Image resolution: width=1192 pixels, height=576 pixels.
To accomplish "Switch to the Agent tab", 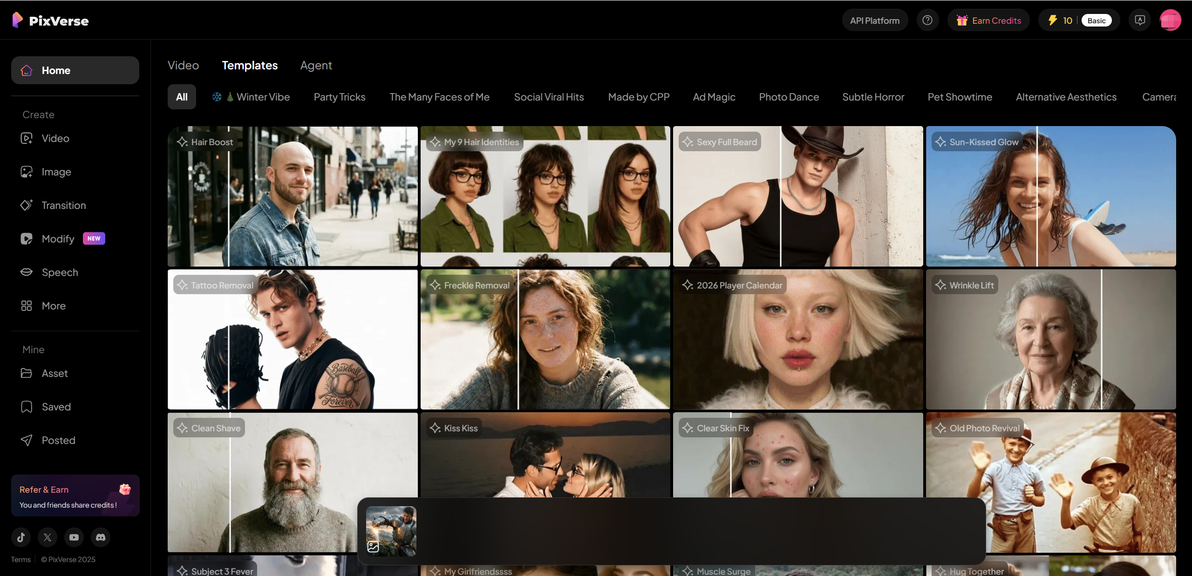I will coord(316,65).
